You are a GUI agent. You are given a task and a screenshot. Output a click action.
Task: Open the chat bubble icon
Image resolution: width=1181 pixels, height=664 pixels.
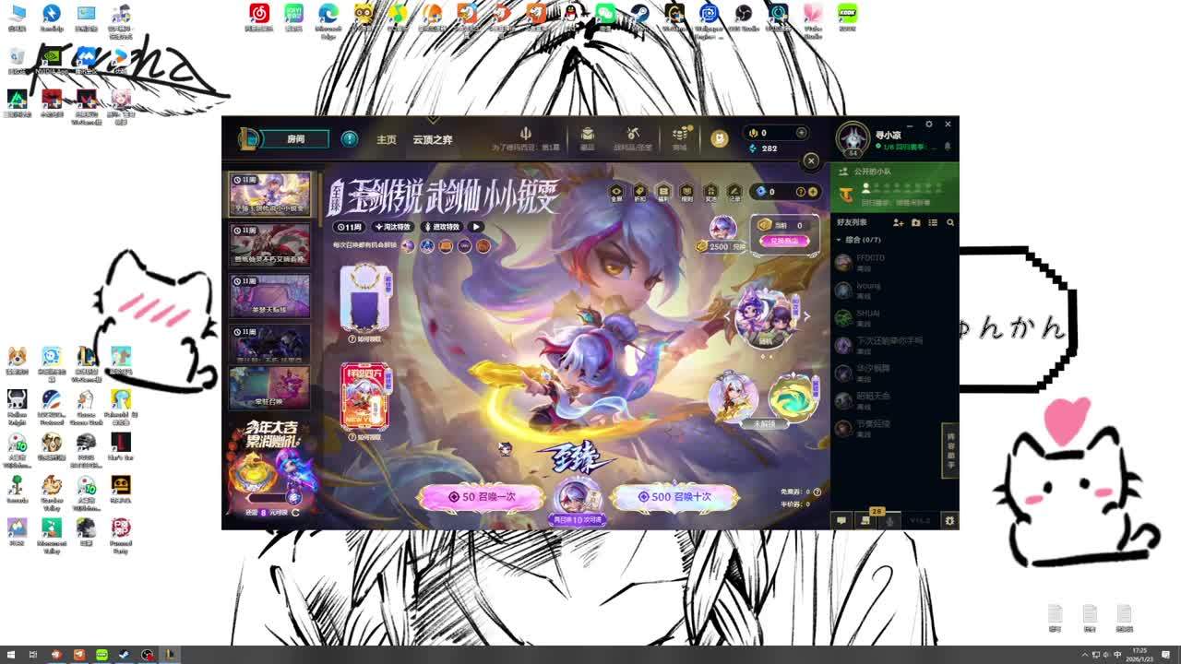[841, 520]
